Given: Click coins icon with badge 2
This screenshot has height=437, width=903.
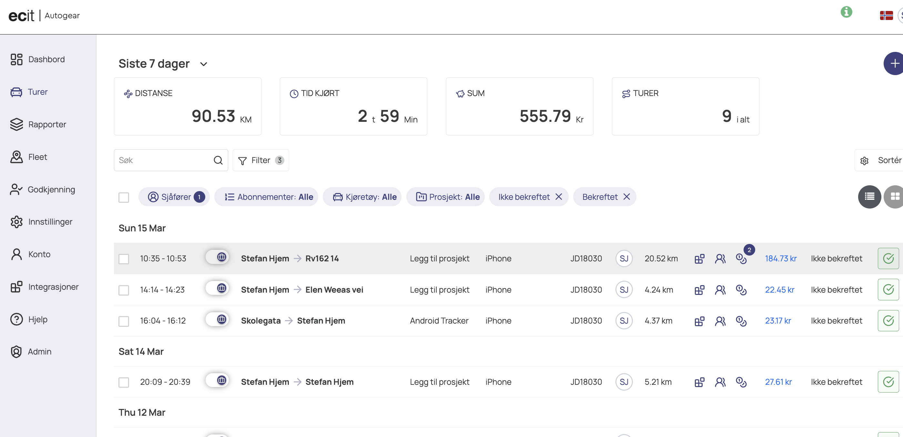Looking at the screenshot, I should (741, 258).
